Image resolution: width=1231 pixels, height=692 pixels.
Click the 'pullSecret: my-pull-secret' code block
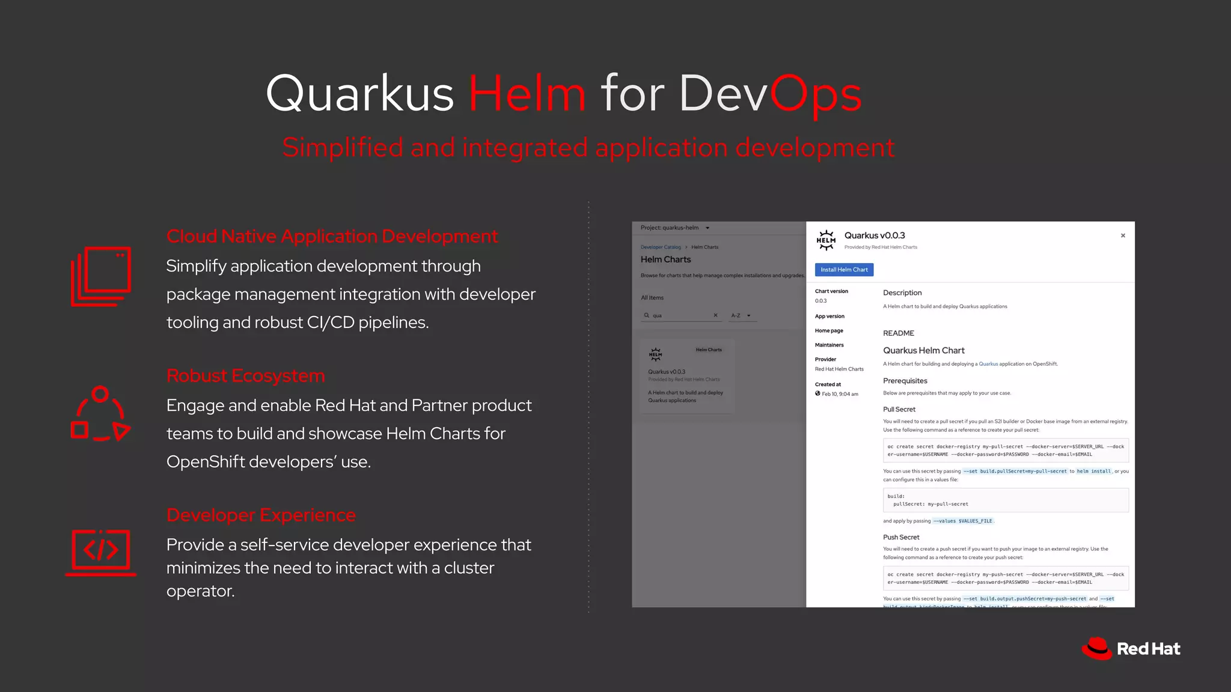1006,500
